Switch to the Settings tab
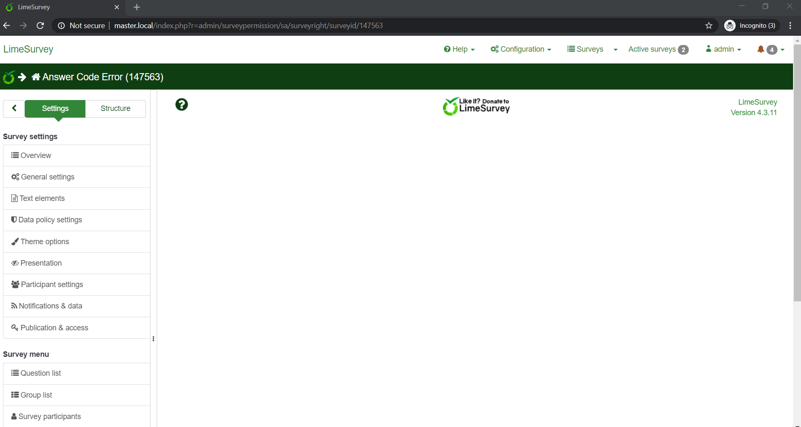801x427 pixels. [55, 108]
